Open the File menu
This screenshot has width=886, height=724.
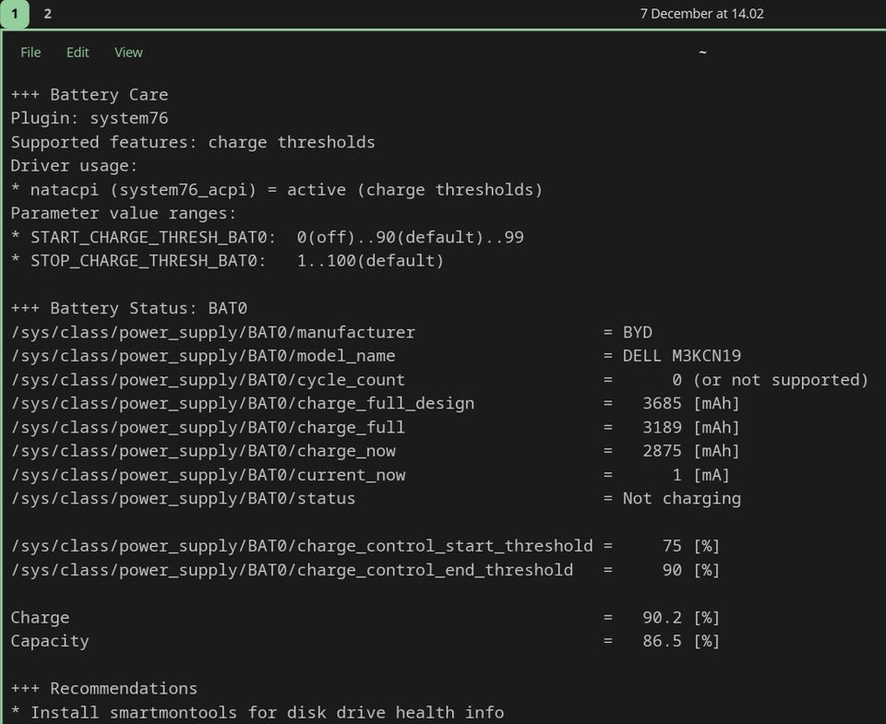[x=30, y=53]
